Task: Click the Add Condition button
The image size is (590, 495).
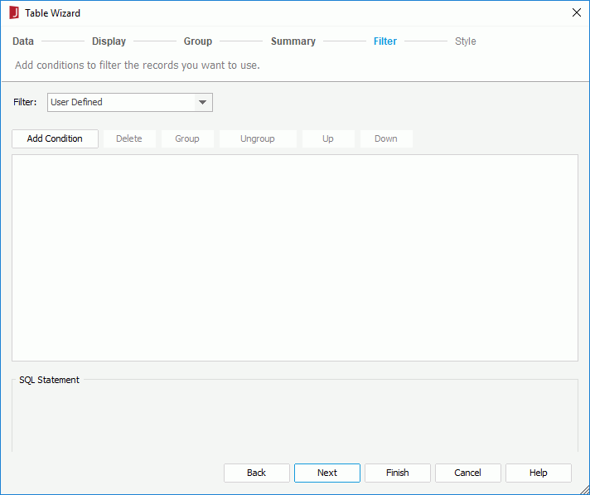Action: [x=55, y=139]
